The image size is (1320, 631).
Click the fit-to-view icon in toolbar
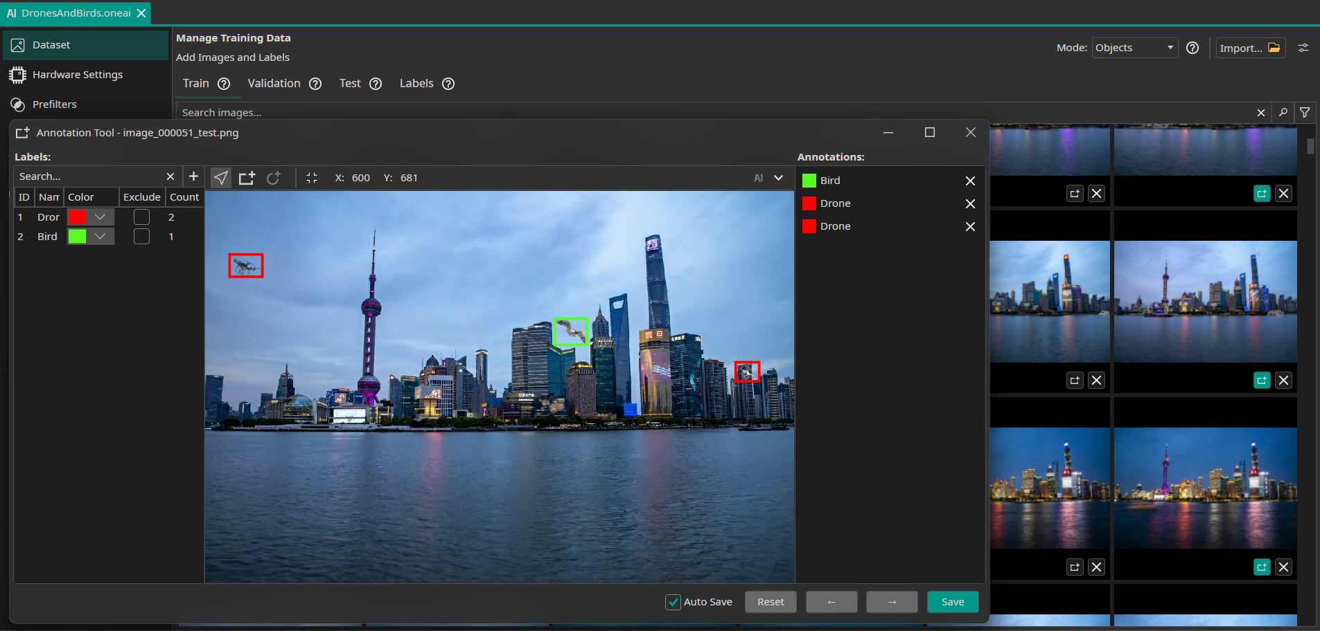click(x=312, y=178)
